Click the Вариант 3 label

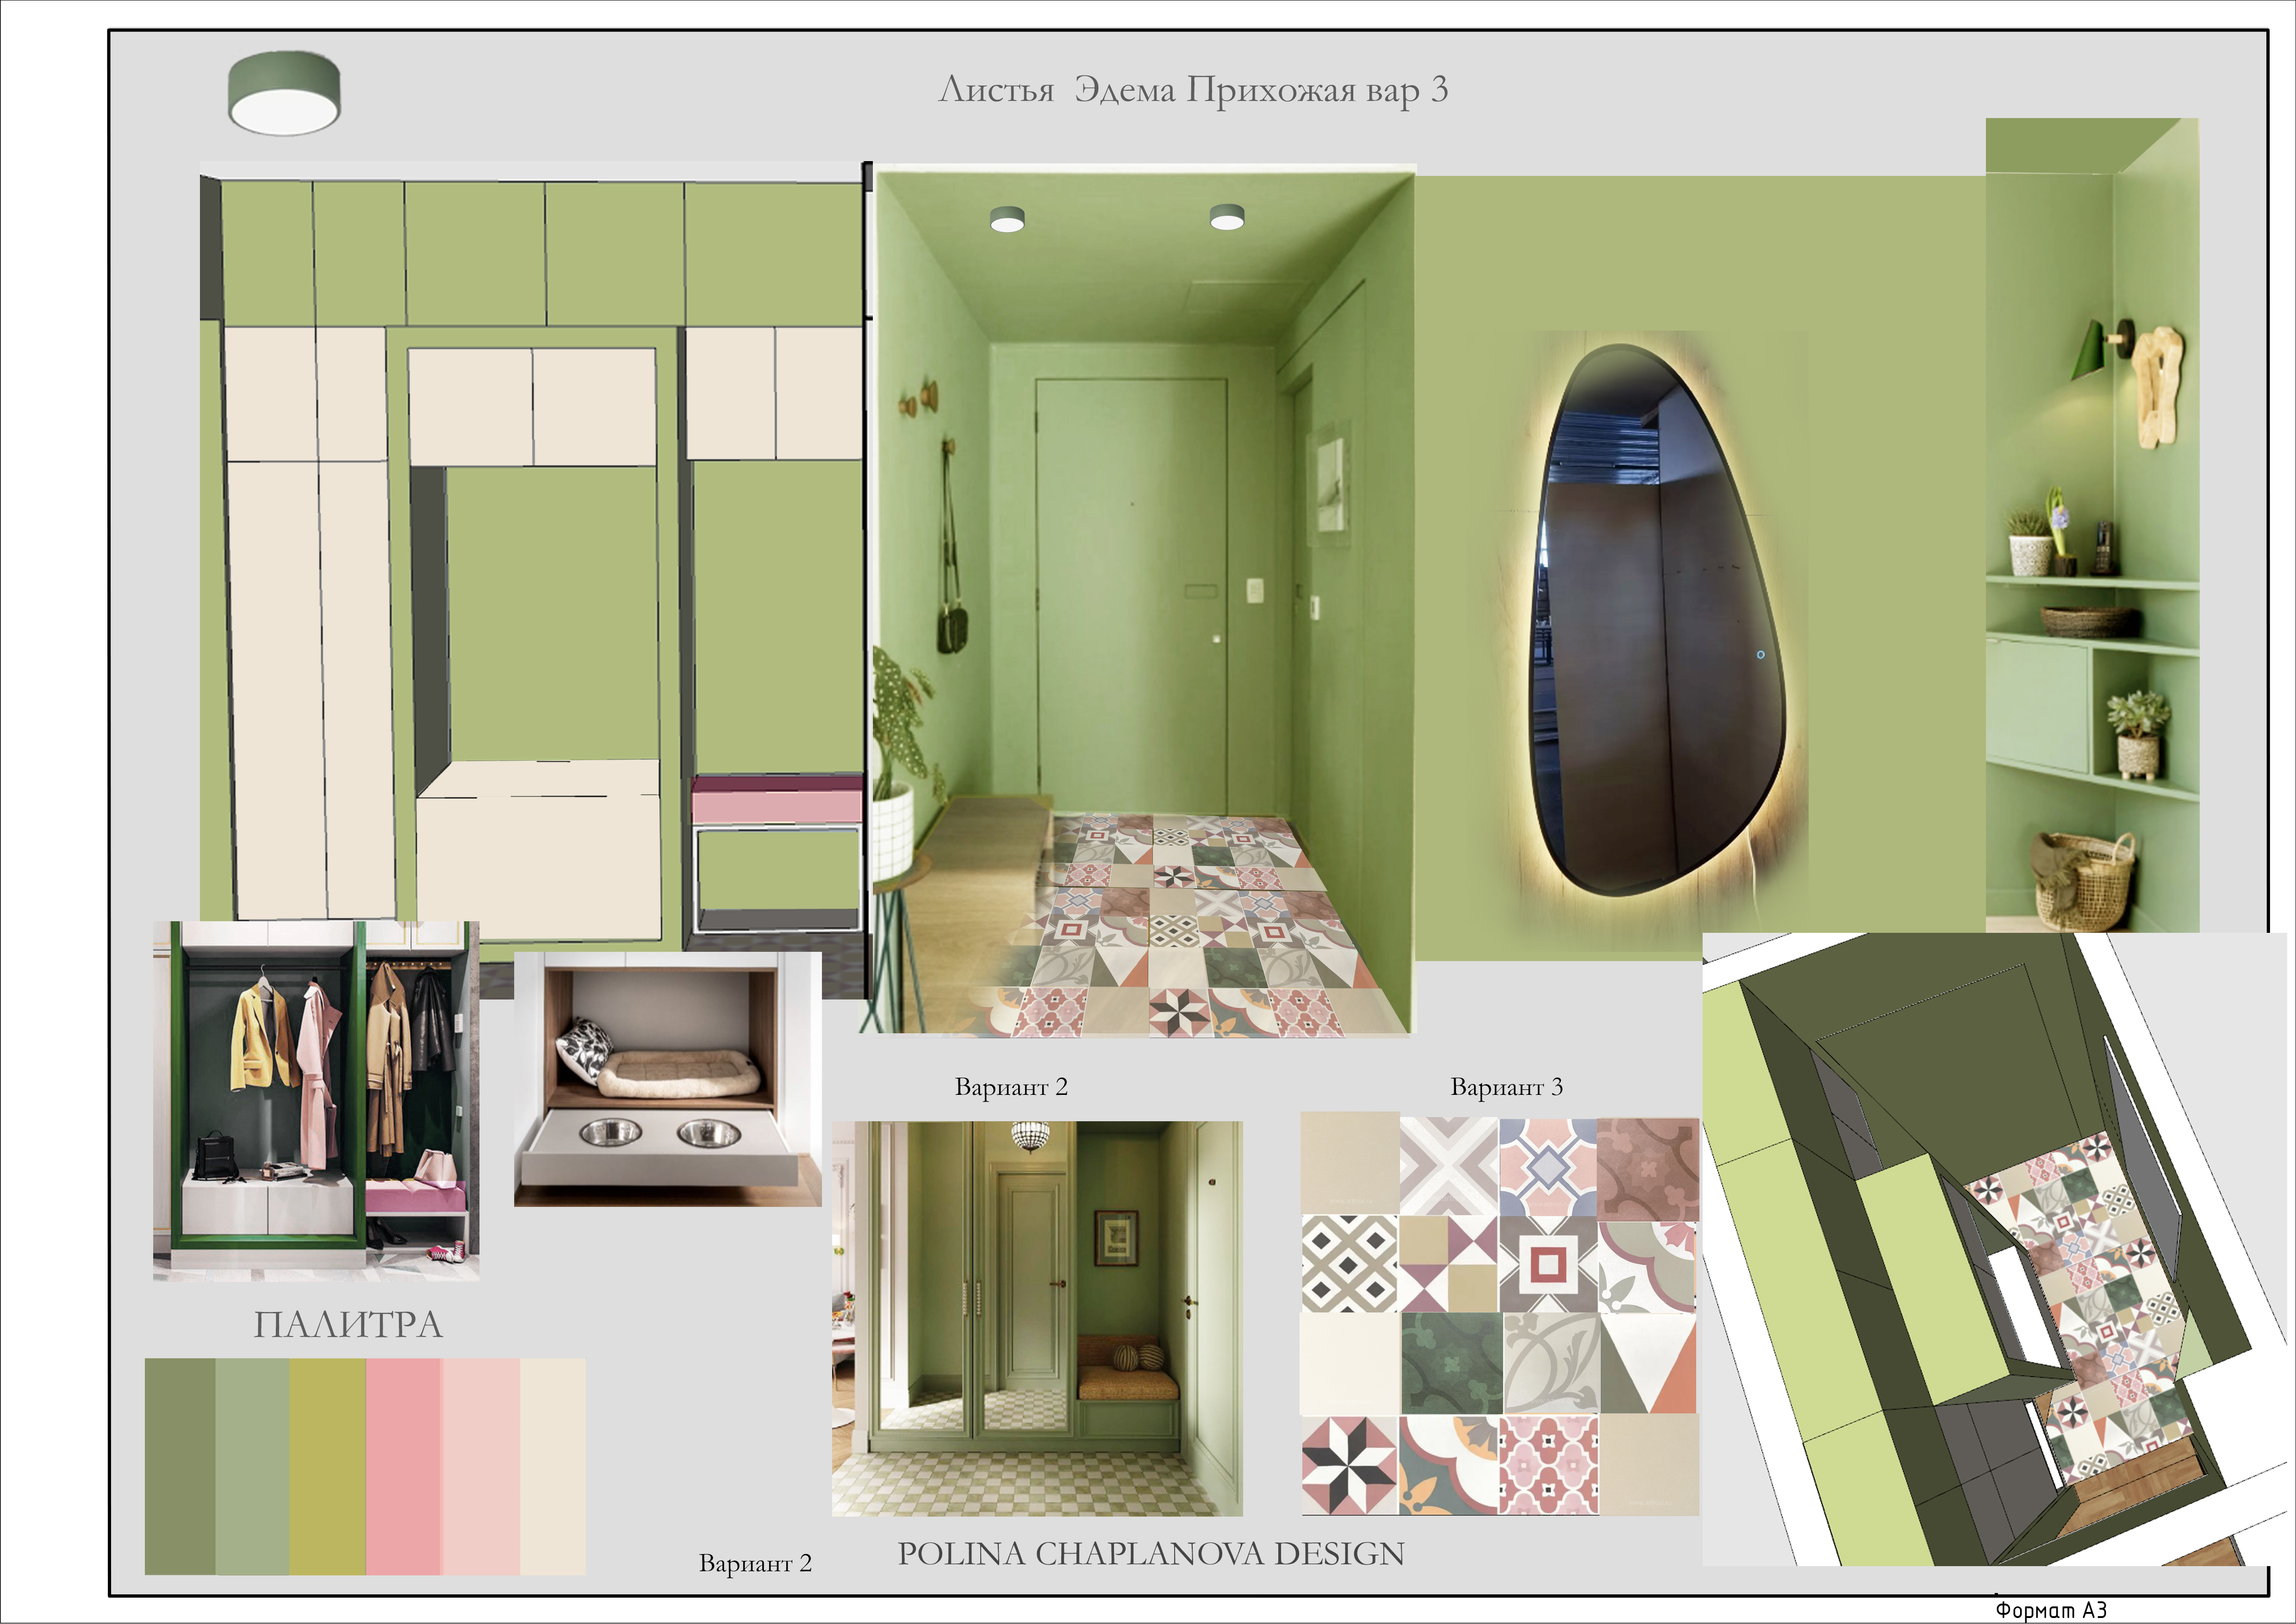point(1506,1087)
